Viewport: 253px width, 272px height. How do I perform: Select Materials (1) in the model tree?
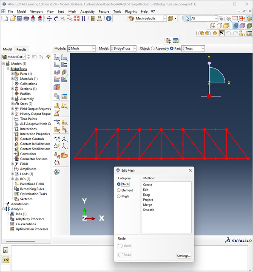pos(29,79)
